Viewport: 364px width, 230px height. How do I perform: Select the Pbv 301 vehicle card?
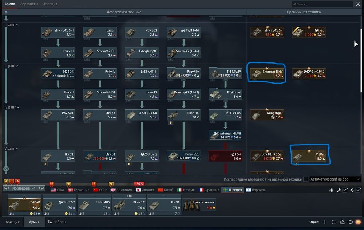coord(142,32)
